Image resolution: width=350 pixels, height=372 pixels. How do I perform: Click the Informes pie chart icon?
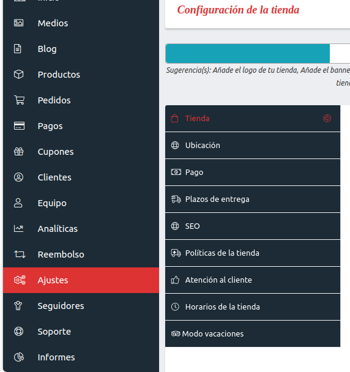(19, 357)
